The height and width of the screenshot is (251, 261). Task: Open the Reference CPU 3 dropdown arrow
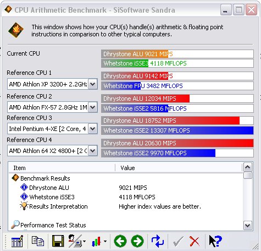[x=93, y=129]
